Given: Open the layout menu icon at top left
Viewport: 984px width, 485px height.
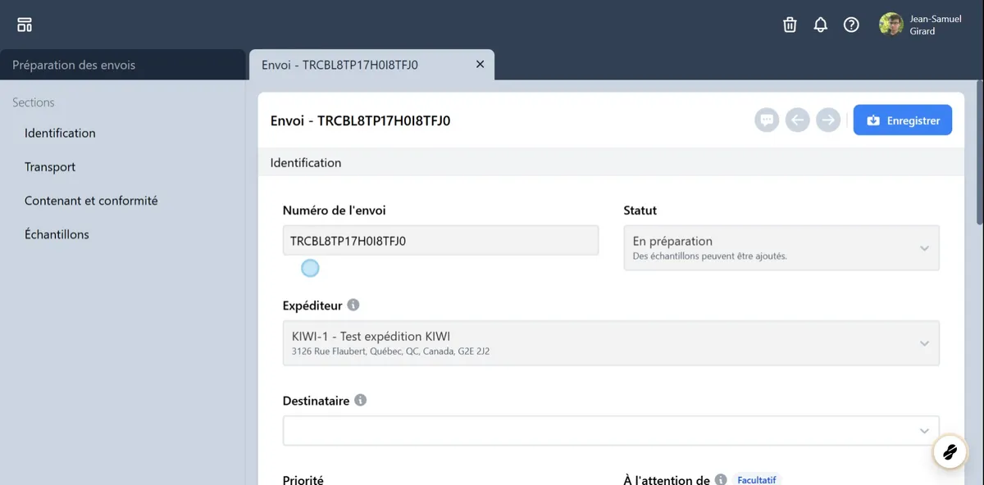Looking at the screenshot, I should coord(25,25).
